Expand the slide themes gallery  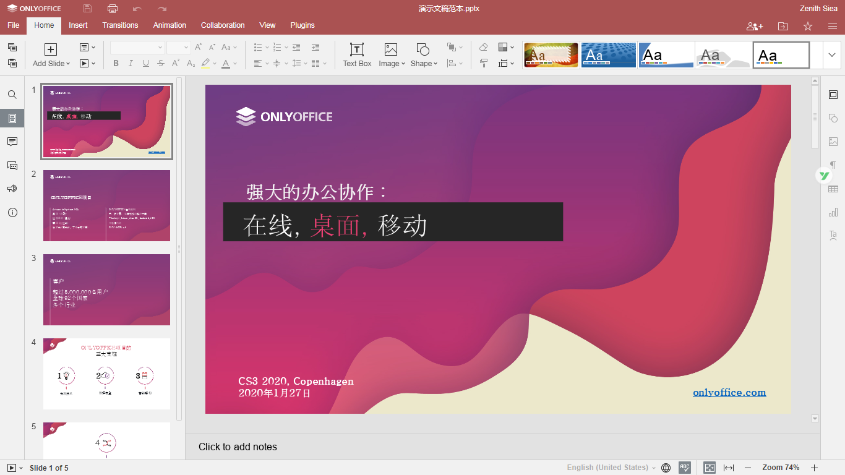click(x=832, y=55)
